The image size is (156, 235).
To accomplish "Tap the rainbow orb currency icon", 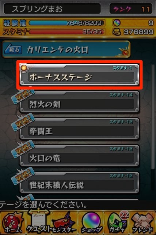I will tap(117, 23).
